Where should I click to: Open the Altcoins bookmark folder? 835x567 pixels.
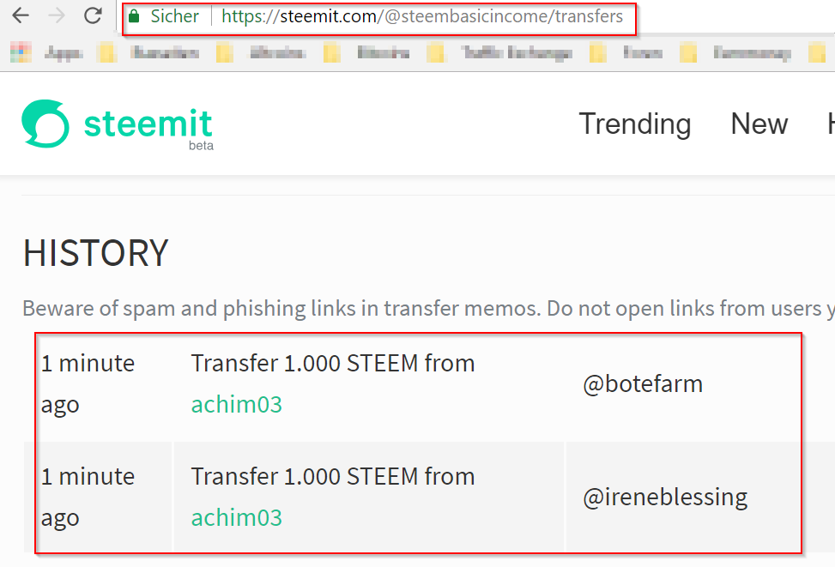click(x=276, y=53)
